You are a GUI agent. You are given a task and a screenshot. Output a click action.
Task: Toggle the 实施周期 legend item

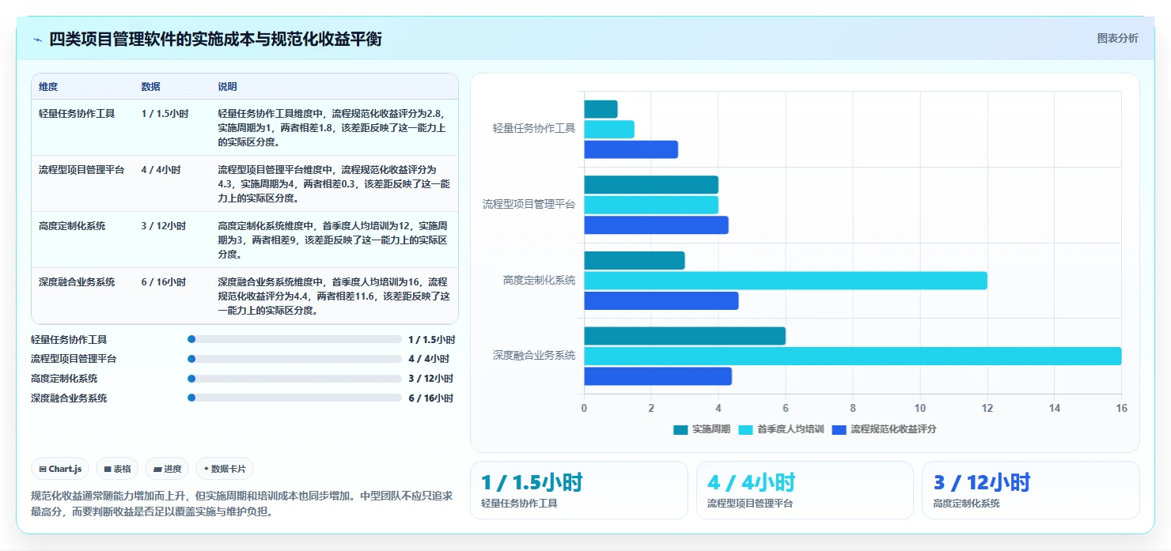tap(702, 429)
